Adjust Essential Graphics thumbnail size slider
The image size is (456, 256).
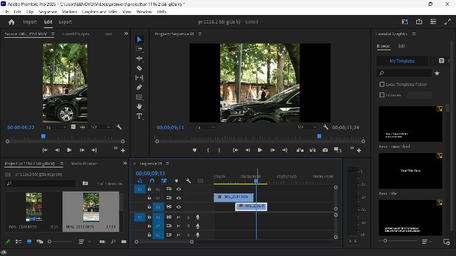coord(397,241)
